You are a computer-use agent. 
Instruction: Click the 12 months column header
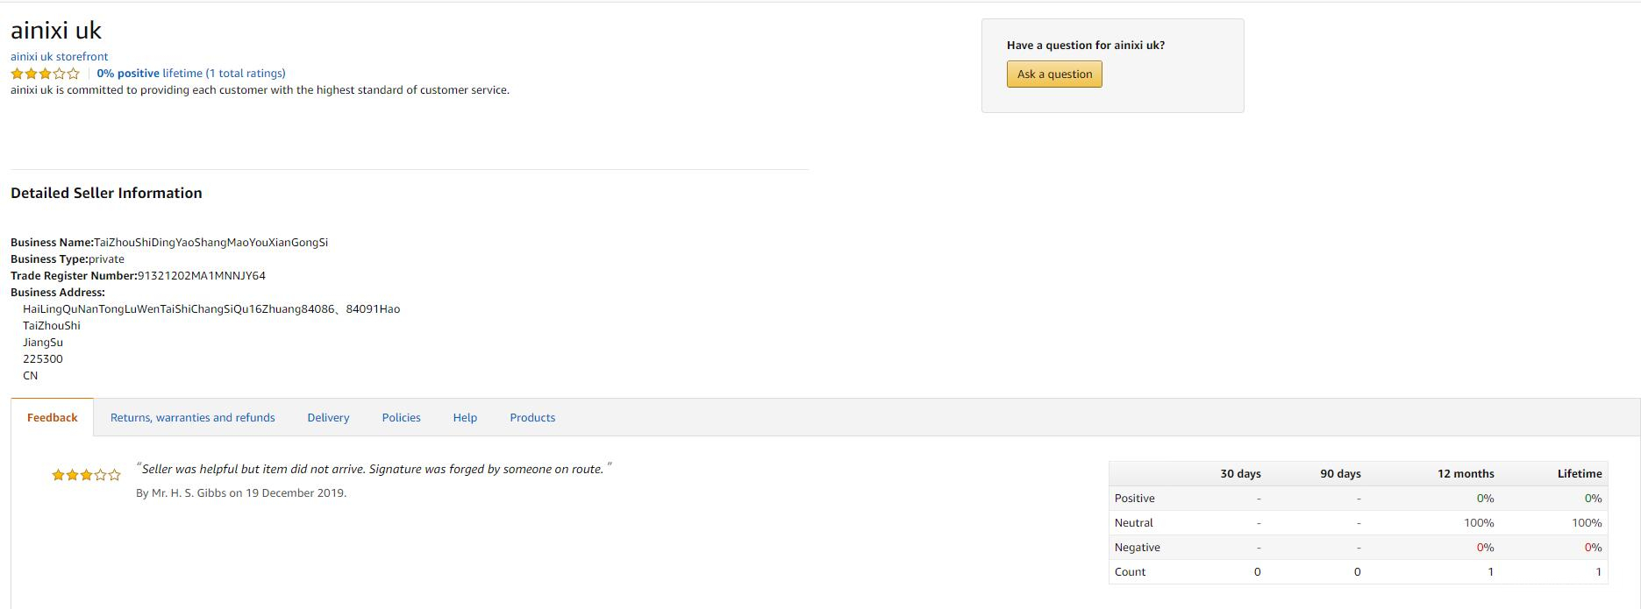[1465, 474]
